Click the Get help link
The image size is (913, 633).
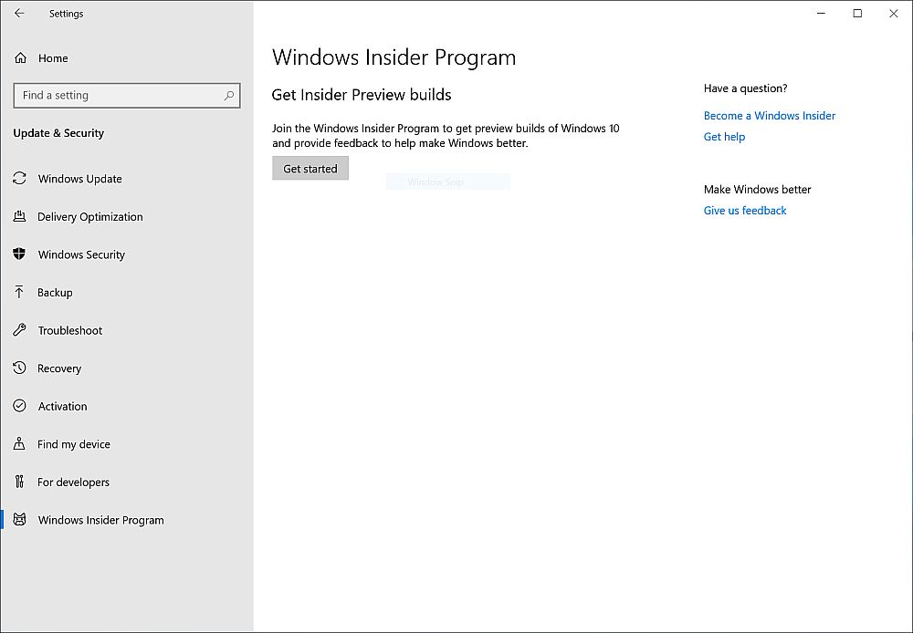(x=724, y=137)
